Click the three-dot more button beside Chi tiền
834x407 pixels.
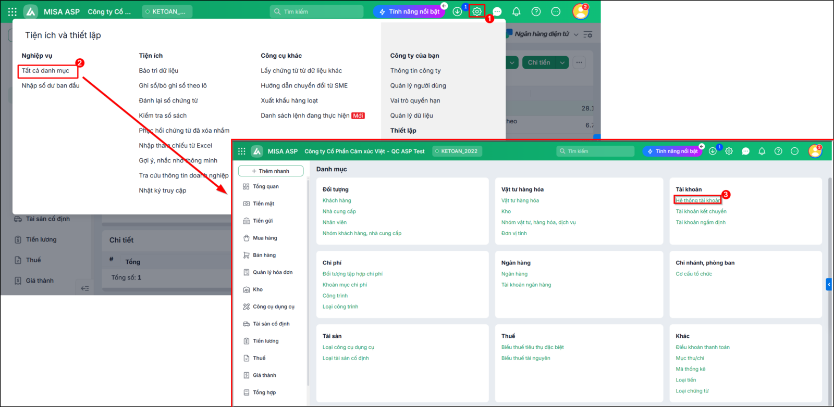tap(579, 62)
